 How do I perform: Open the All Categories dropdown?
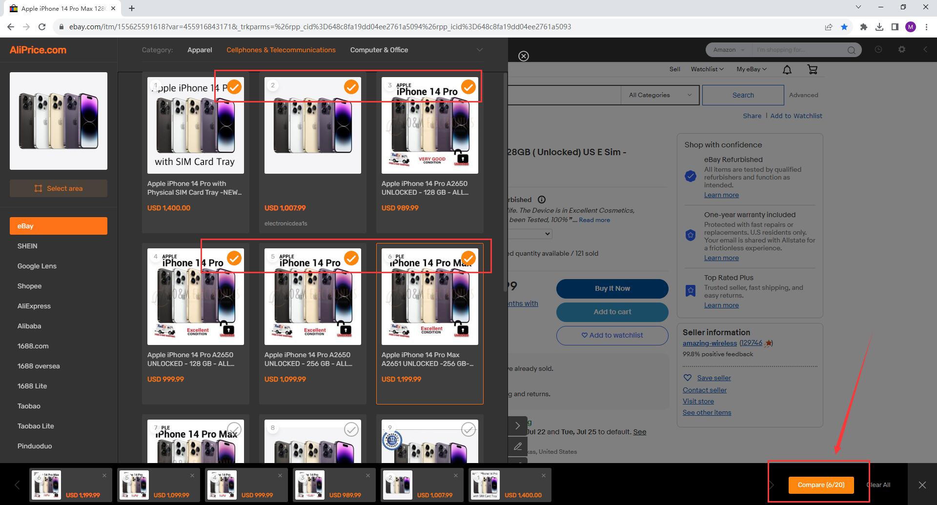pos(660,95)
